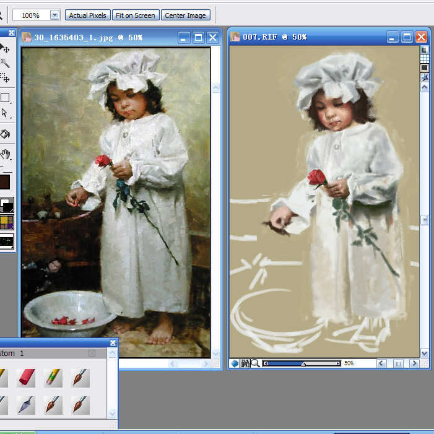
Task: Click the blue drawing mode icon
Action: tap(235, 363)
